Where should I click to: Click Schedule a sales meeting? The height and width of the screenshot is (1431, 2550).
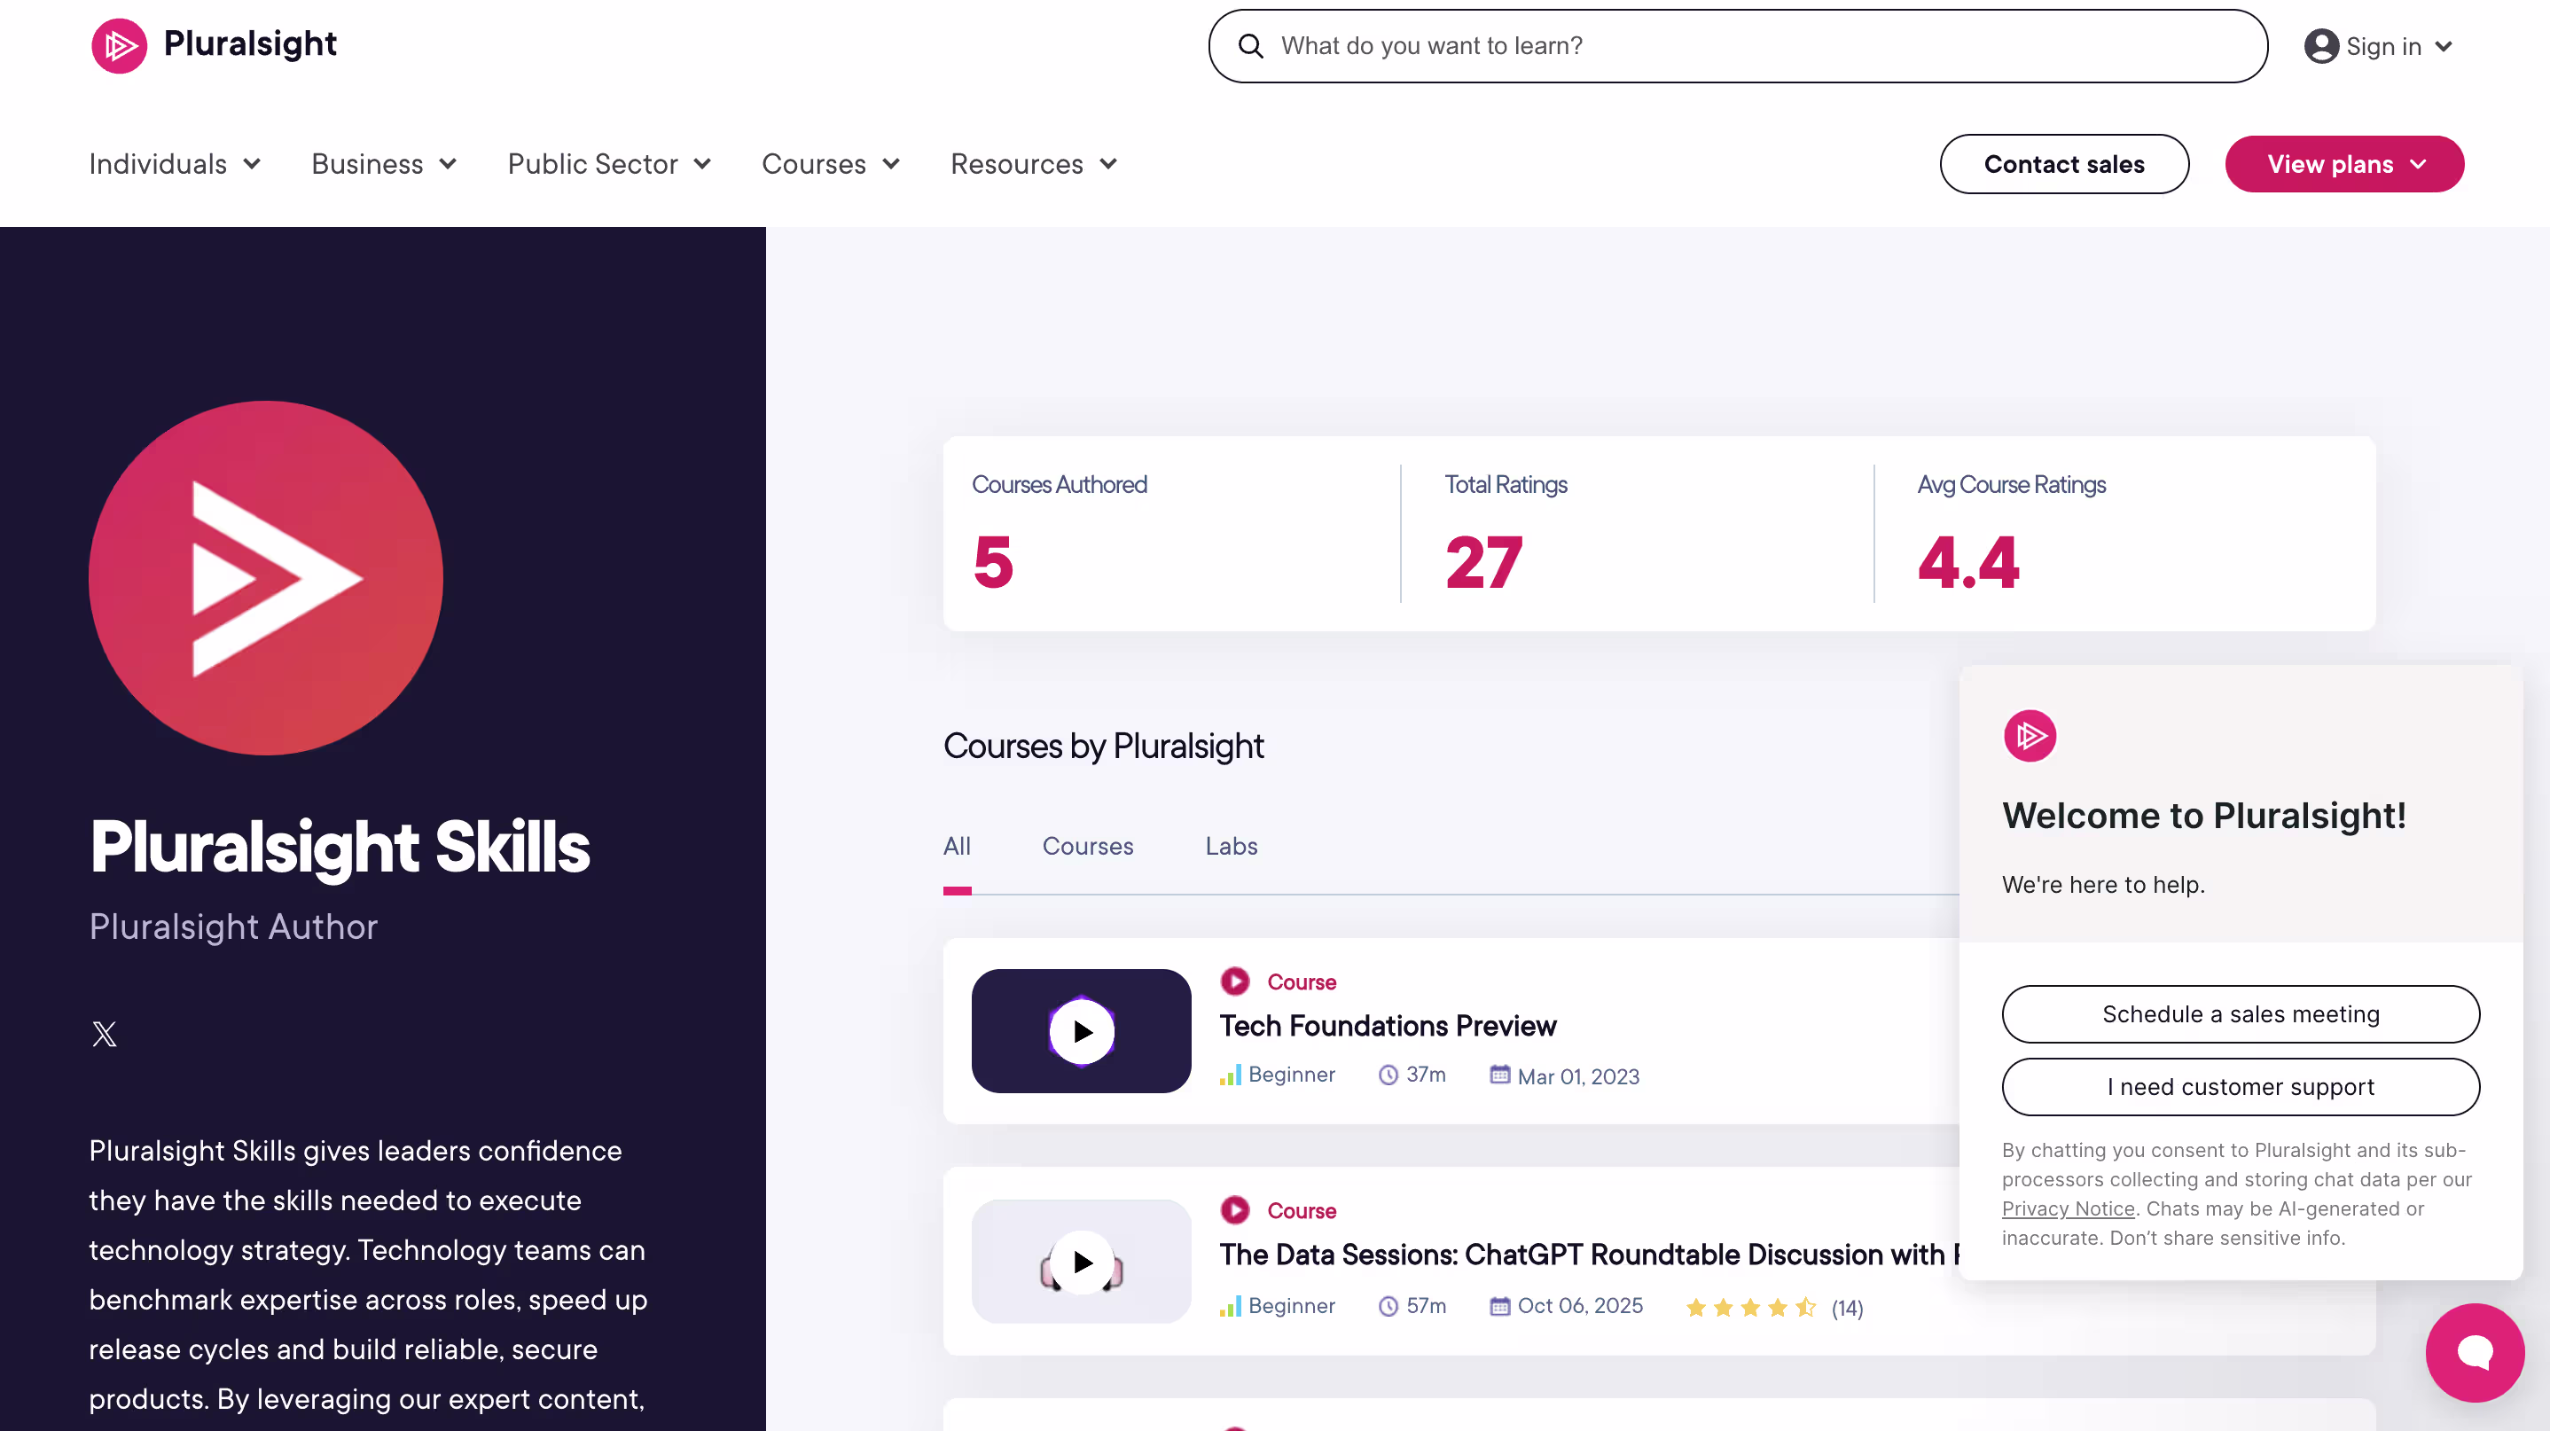coord(2241,1014)
